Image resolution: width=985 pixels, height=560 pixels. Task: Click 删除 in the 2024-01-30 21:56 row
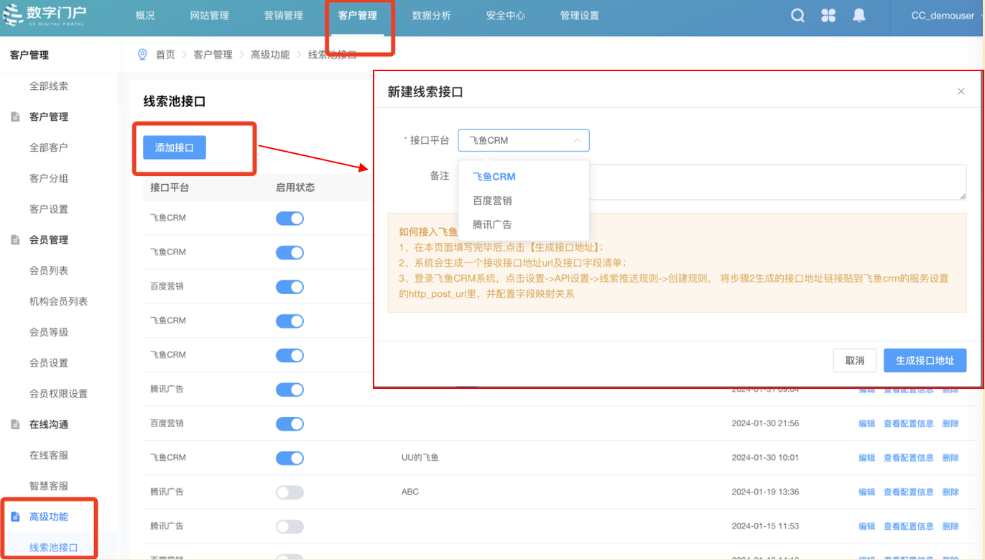[x=950, y=423]
